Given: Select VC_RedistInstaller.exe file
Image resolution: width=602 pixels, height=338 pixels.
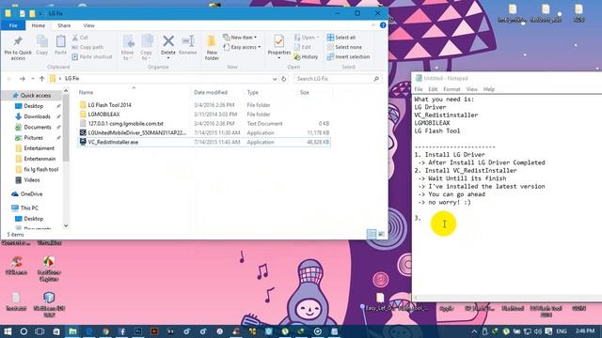Looking at the screenshot, I should point(203,142).
